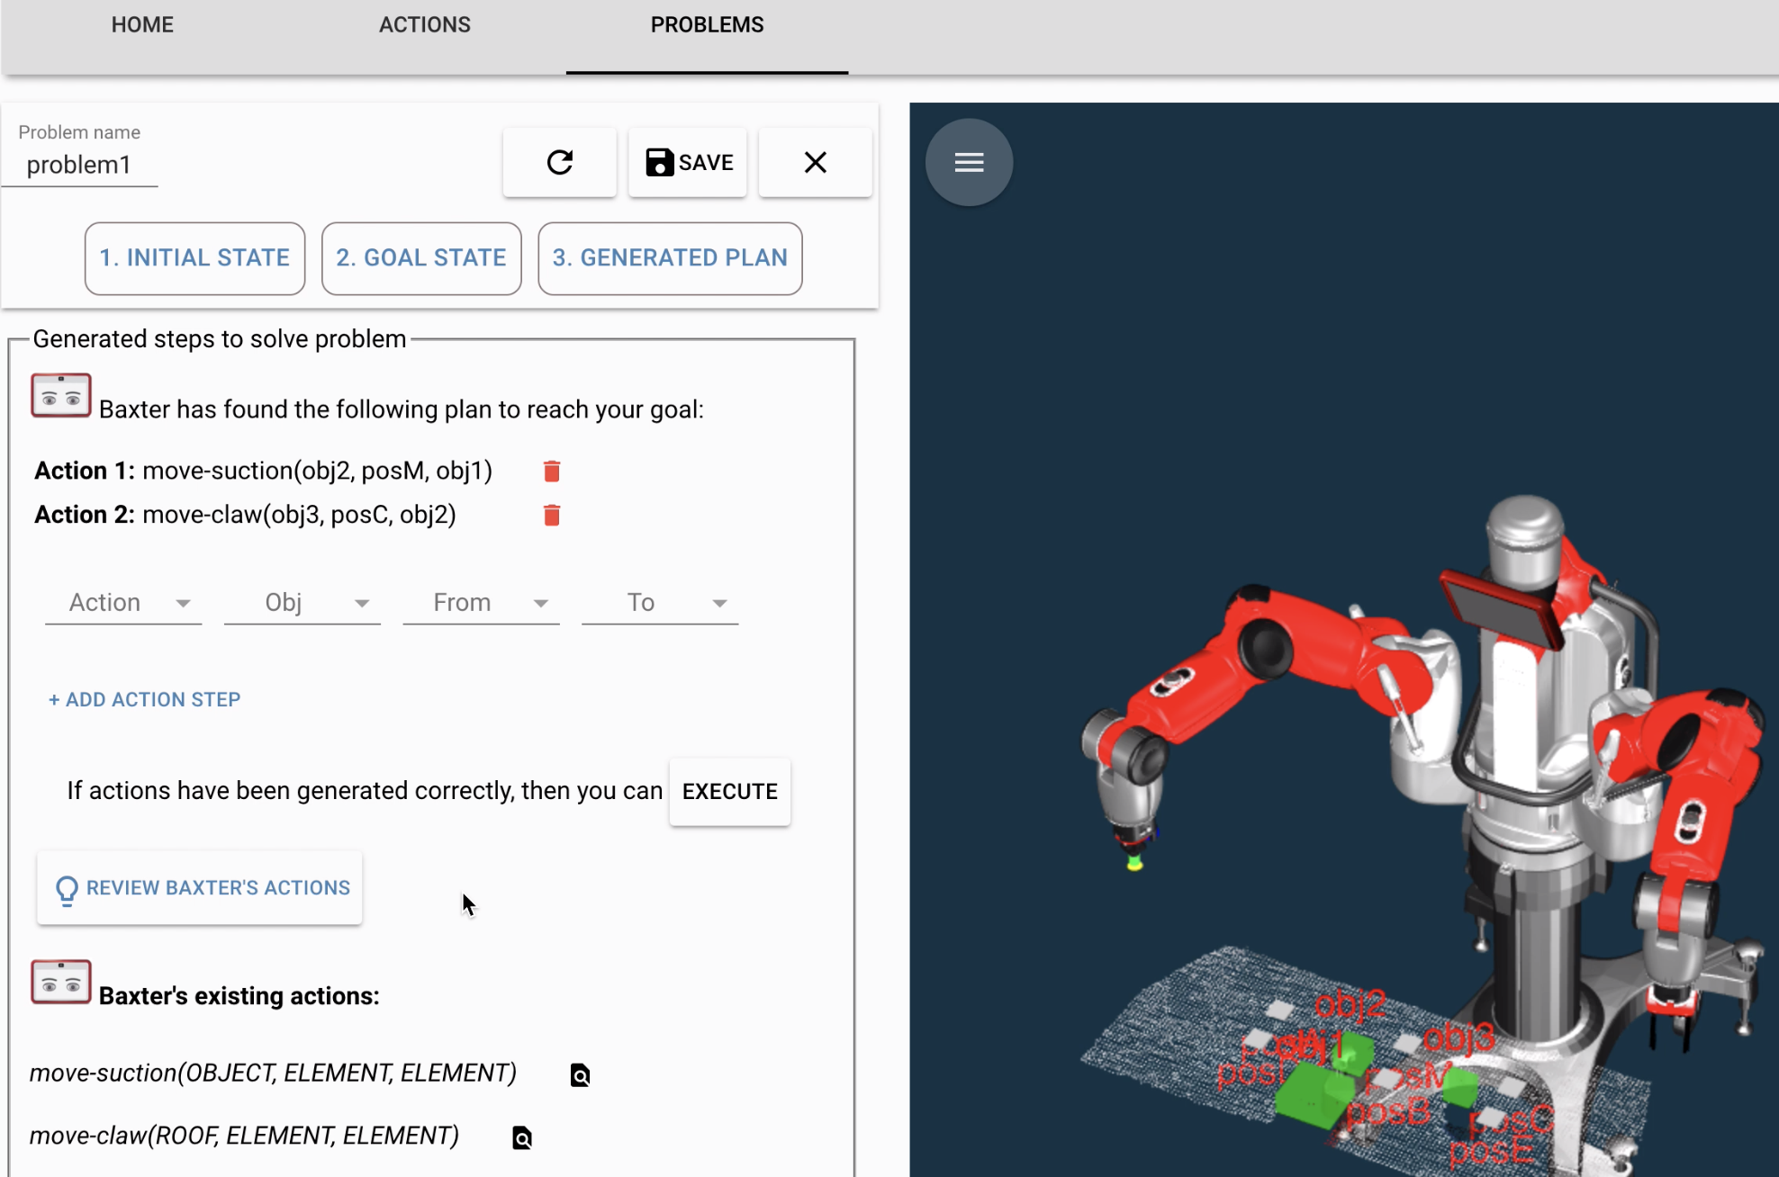Click Add Action Step link
The image size is (1779, 1177).
pyautogui.click(x=145, y=699)
